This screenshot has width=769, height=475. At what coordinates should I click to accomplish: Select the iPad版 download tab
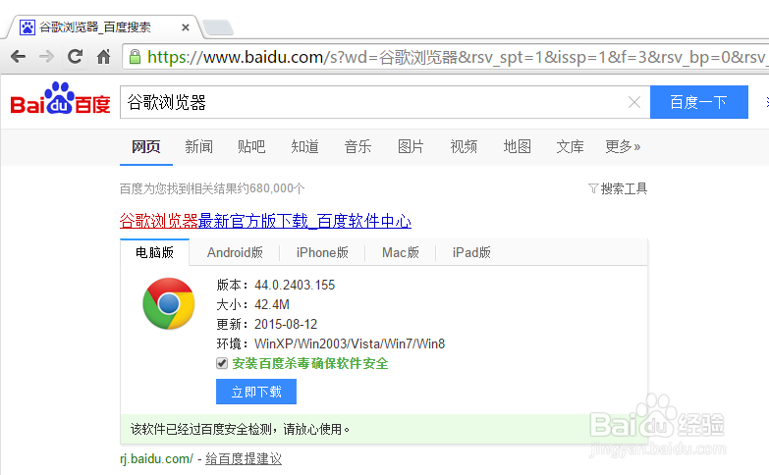tap(471, 252)
